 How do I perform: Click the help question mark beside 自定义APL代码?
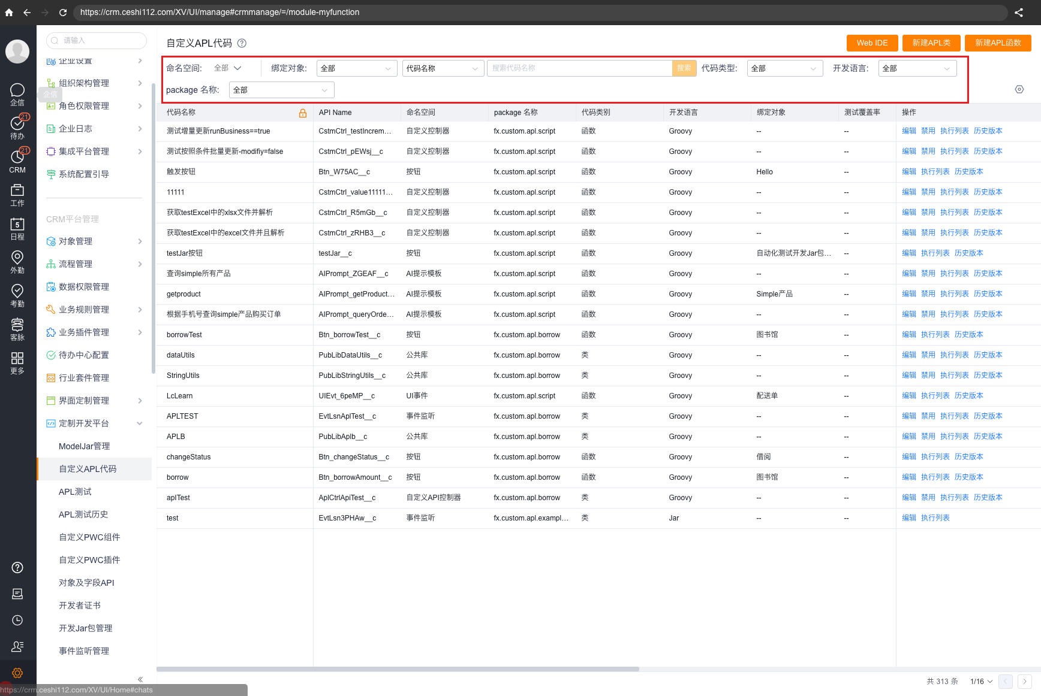[x=242, y=43]
